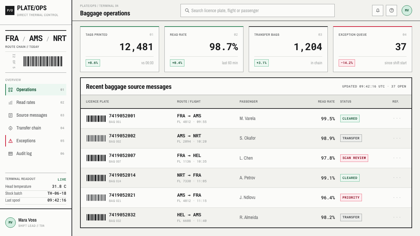Go to the Source messages menu item
420x236 pixels.
tap(36, 115)
